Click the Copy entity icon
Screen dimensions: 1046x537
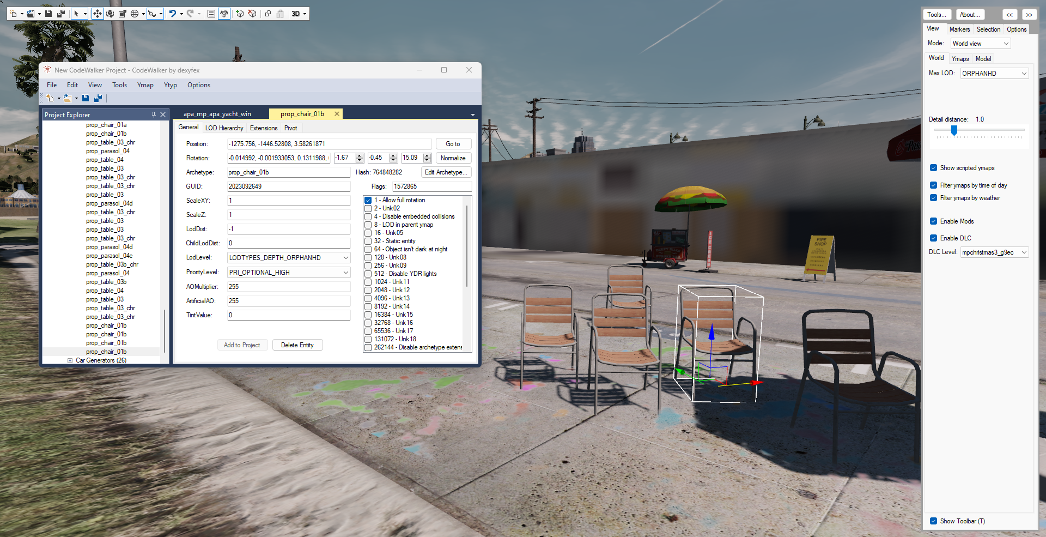coord(268,14)
